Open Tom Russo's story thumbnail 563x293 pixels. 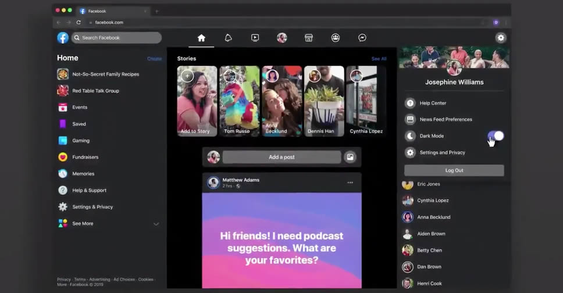(x=240, y=101)
